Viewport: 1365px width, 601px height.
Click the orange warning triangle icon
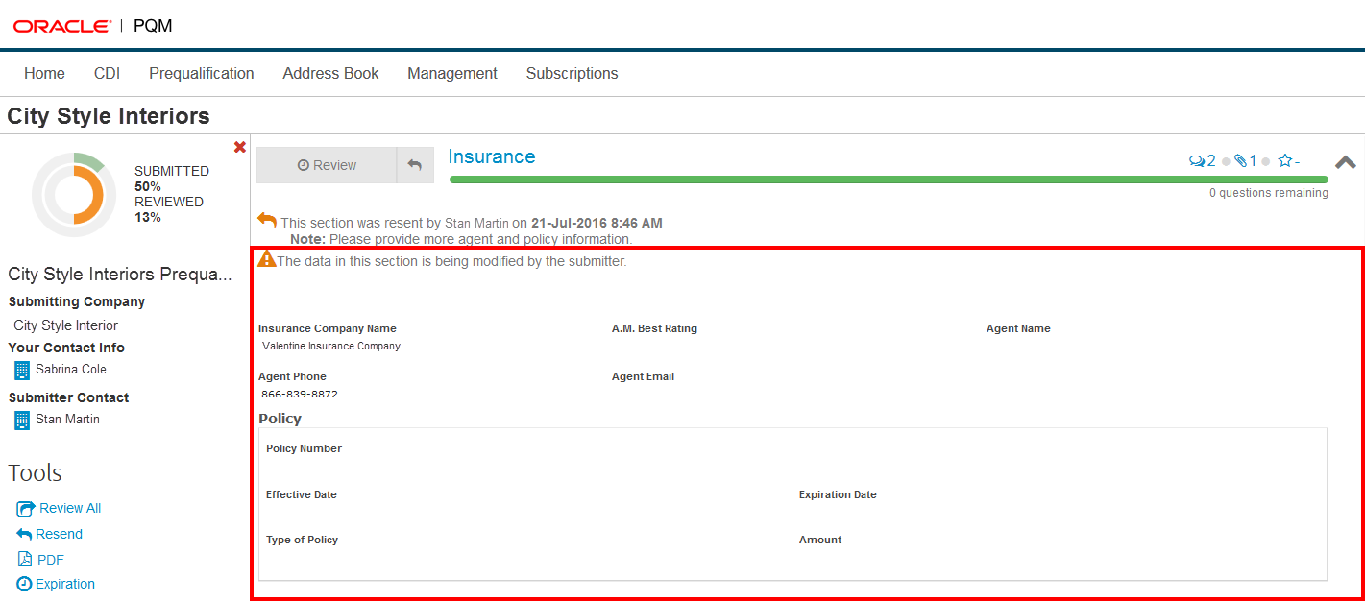pos(266,258)
